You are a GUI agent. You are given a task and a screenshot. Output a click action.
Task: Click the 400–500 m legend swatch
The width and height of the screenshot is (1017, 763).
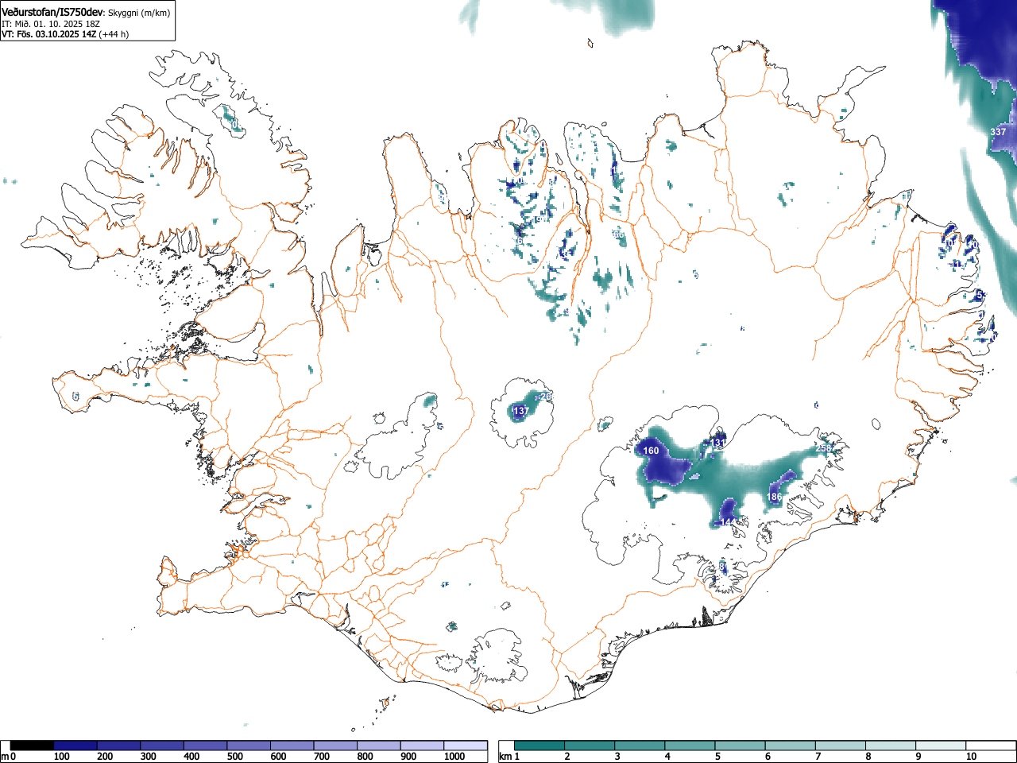tap(205, 746)
